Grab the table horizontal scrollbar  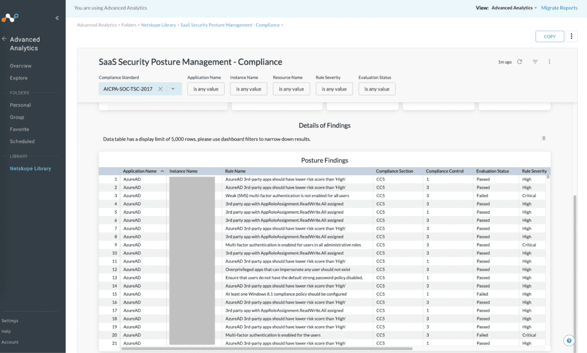coord(267,348)
